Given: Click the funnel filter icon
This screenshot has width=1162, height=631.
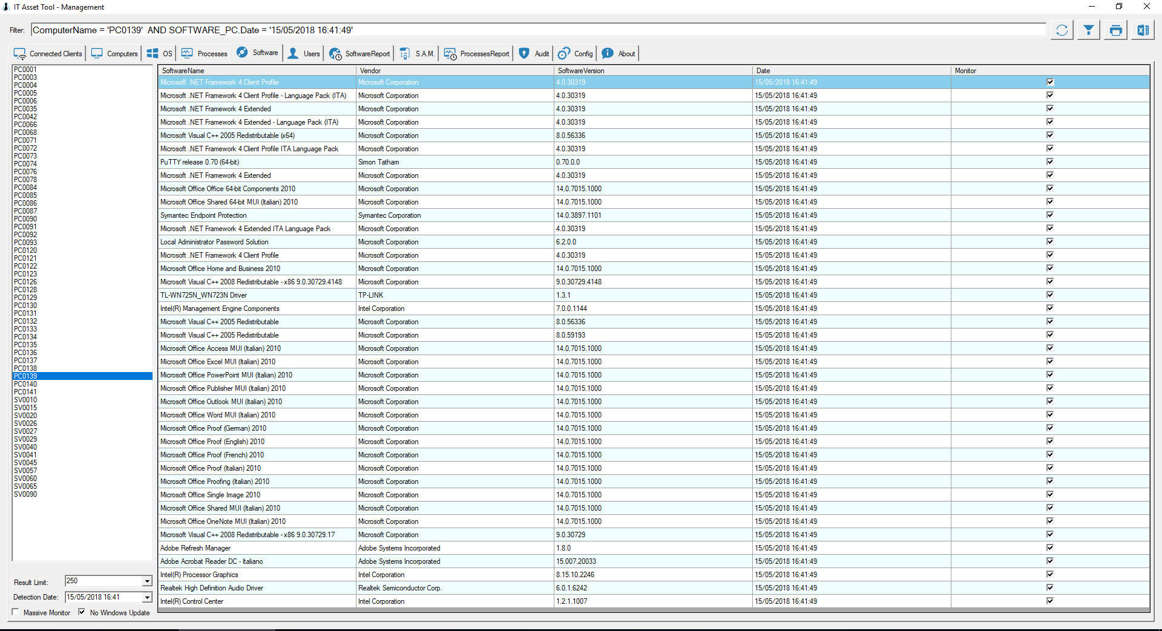Looking at the screenshot, I should [x=1088, y=30].
